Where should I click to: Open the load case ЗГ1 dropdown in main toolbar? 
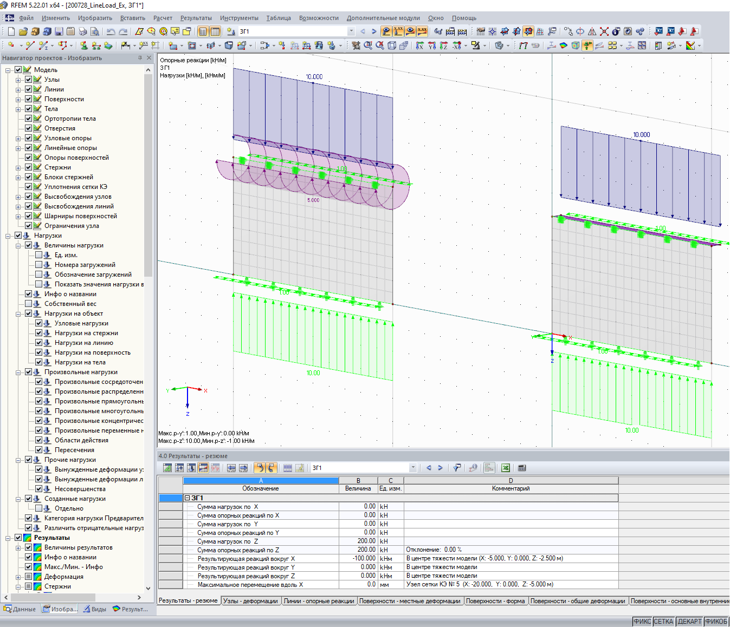coord(351,31)
